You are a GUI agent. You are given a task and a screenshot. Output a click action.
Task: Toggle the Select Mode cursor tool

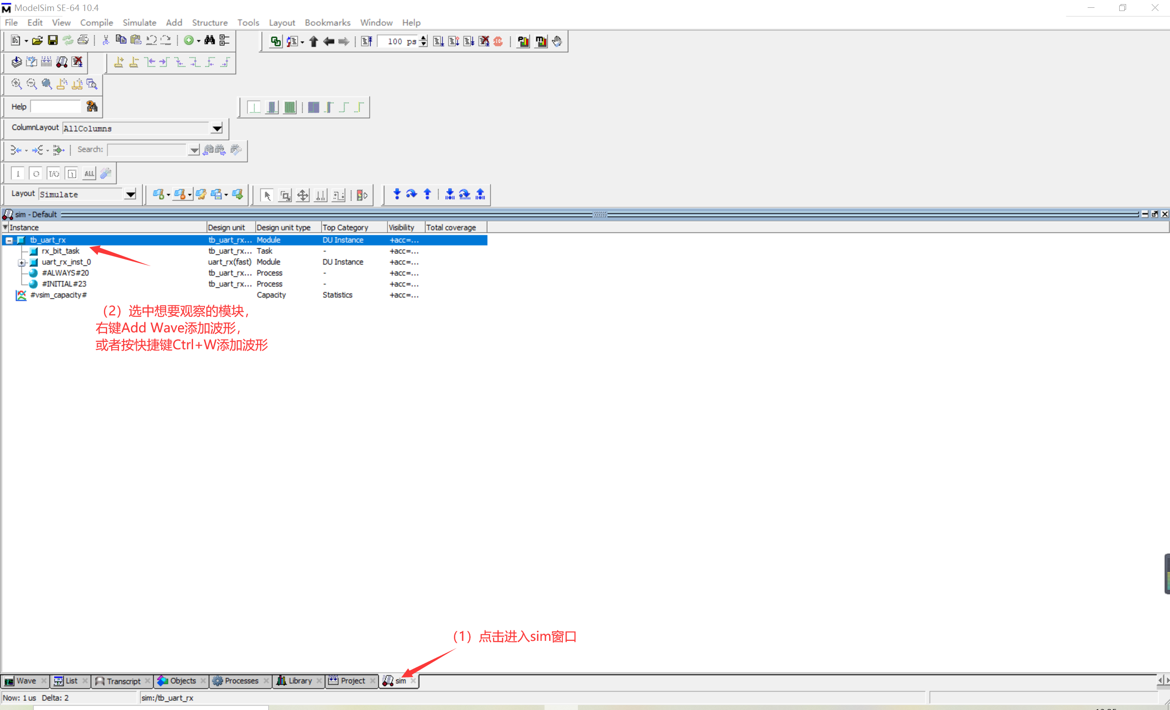[267, 195]
